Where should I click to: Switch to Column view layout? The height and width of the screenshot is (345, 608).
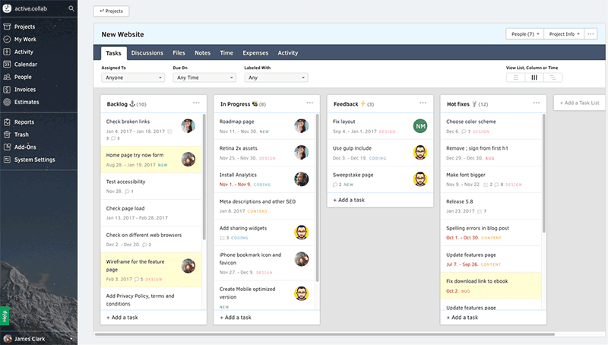click(x=534, y=78)
